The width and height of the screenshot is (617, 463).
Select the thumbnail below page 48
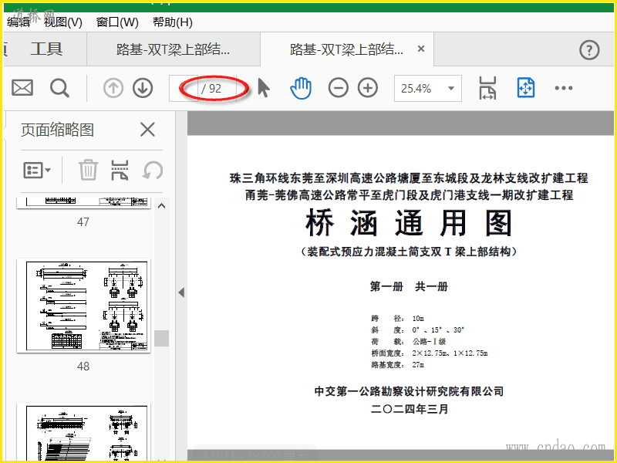point(84,432)
